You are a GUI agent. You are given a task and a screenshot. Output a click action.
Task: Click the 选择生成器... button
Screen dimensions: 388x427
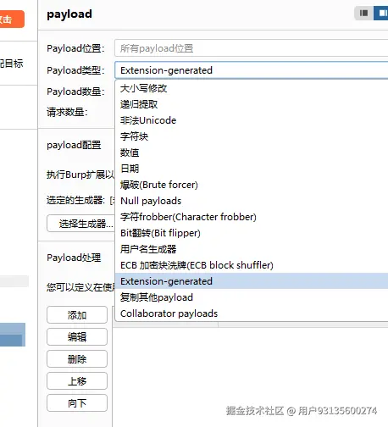pyautogui.click(x=81, y=224)
